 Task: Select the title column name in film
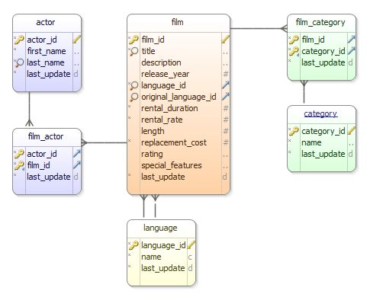pos(148,51)
